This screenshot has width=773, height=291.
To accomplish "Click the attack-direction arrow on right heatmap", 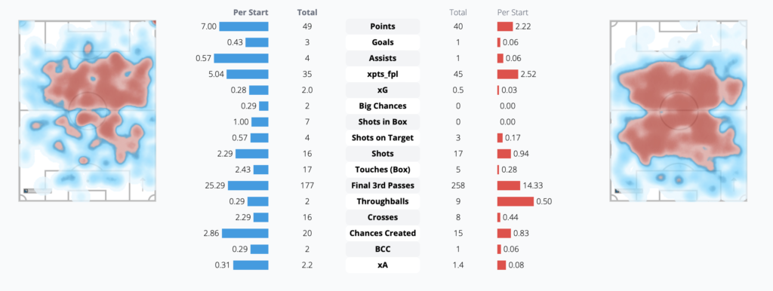I will [x=734, y=185].
